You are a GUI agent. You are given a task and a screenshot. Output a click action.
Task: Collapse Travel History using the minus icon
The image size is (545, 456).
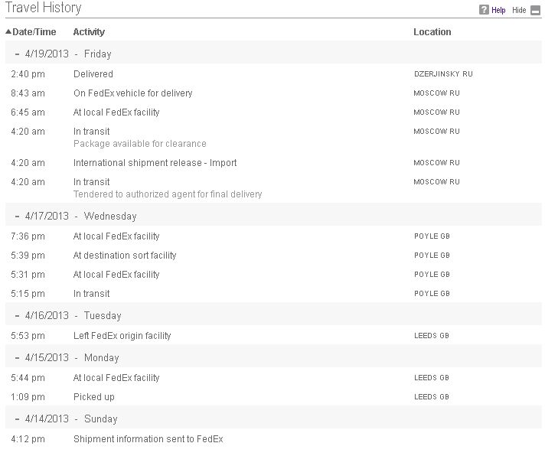click(x=535, y=11)
